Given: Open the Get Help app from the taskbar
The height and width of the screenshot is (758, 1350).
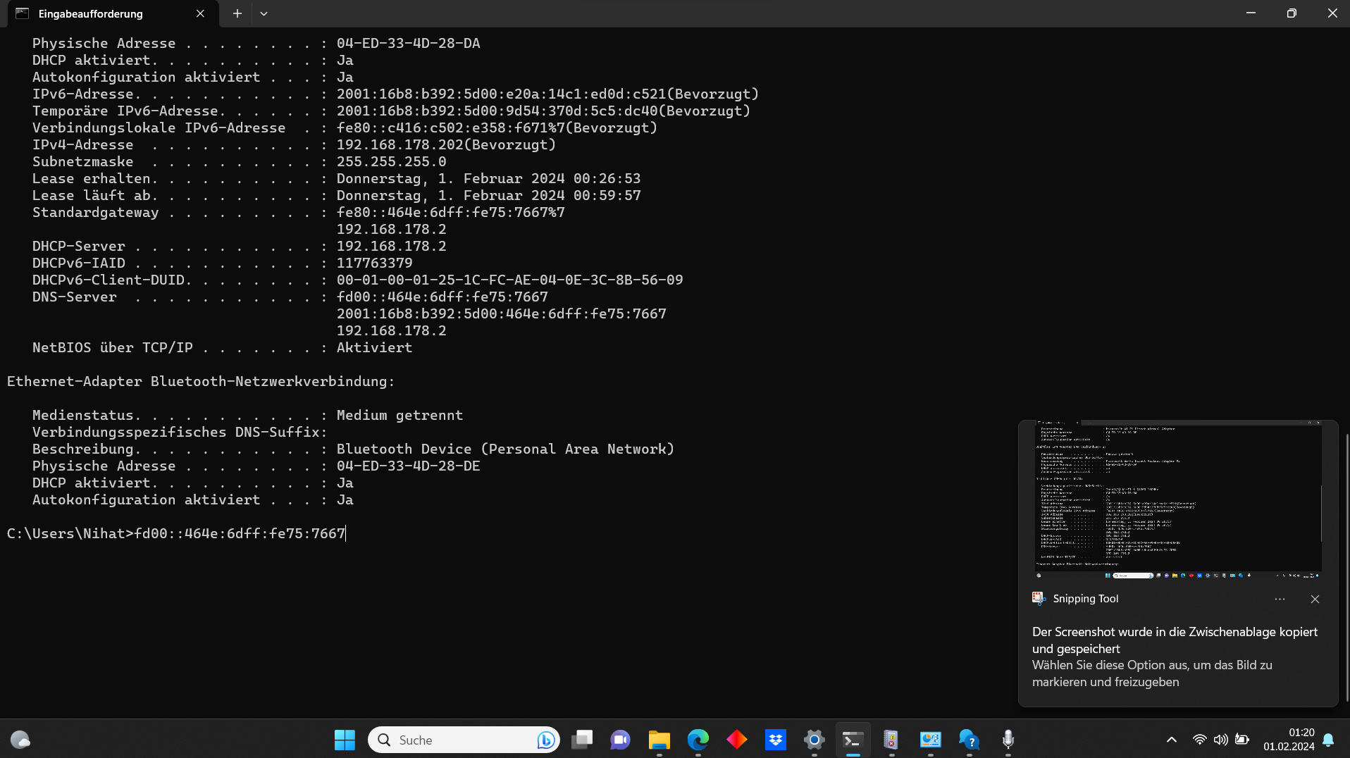Looking at the screenshot, I should [x=969, y=740].
